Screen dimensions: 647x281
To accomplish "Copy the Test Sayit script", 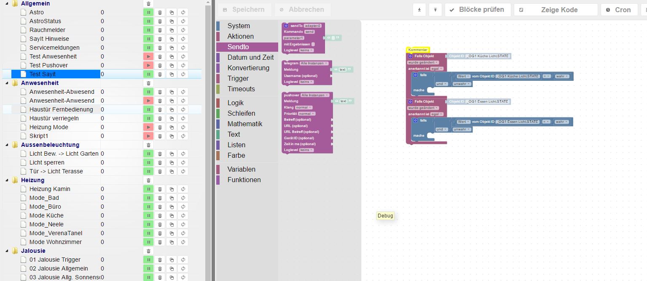I will click(x=172, y=74).
